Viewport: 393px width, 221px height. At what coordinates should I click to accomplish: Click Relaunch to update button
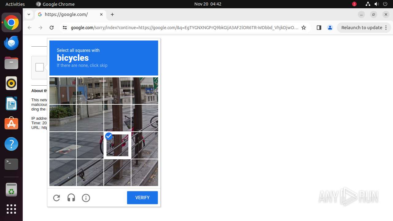coord(362,28)
